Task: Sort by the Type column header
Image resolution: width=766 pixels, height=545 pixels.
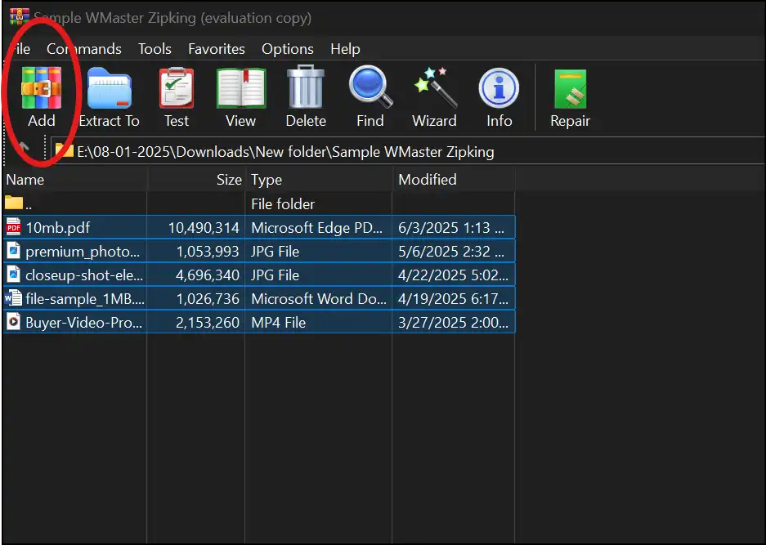Action: (x=319, y=180)
